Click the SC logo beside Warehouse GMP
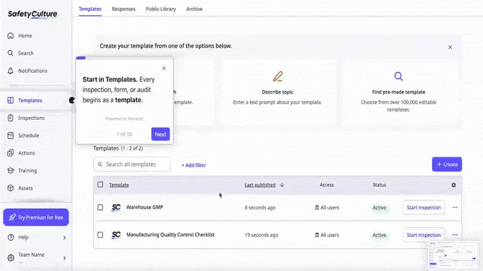Screen dimensions: 483x271 116,207
